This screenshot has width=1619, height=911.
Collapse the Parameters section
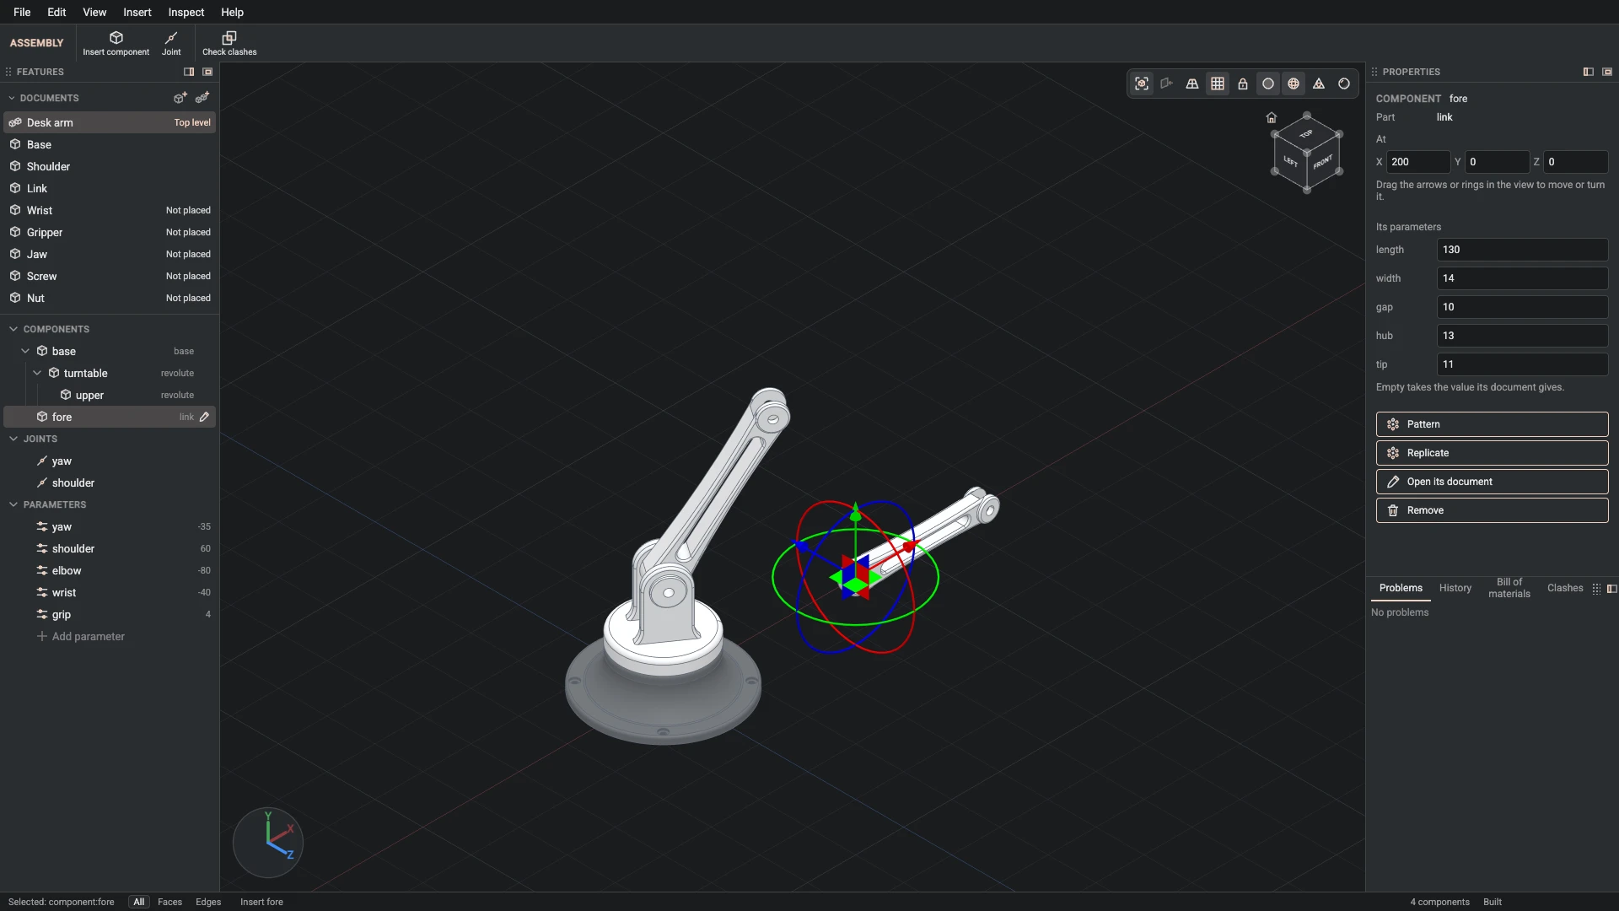13,504
